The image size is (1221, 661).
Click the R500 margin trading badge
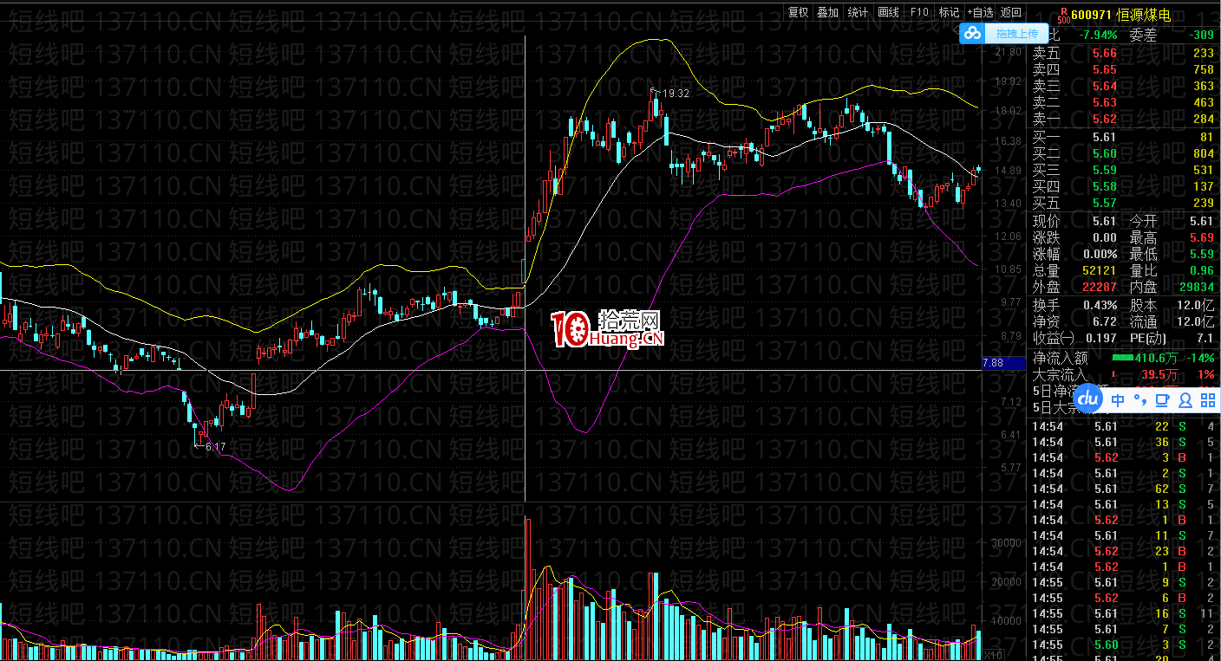pyautogui.click(x=1063, y=15)
